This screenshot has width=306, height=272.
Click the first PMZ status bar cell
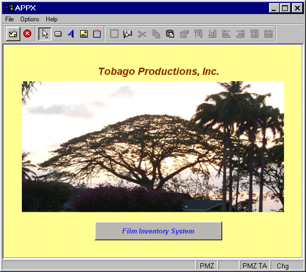tap(207, 266)
